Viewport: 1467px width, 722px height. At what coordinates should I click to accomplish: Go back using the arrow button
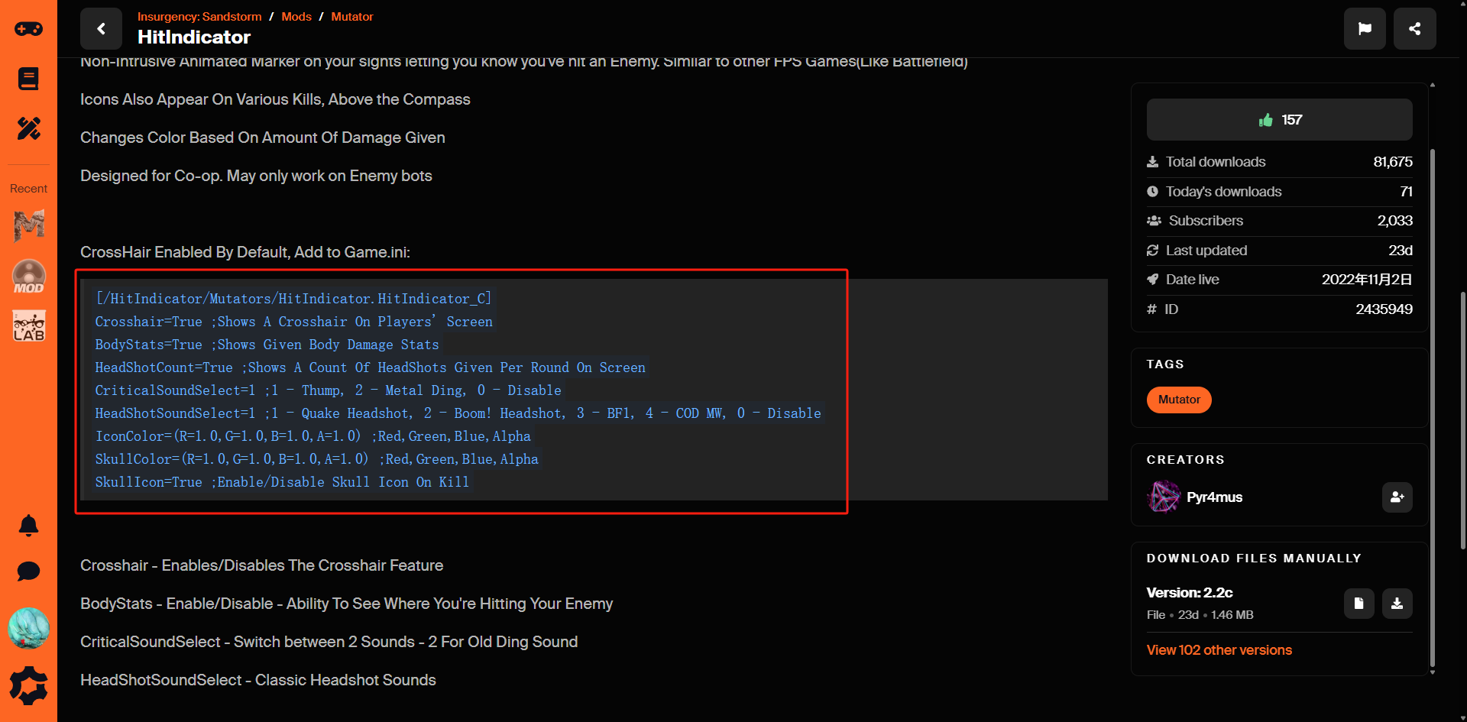101,29
